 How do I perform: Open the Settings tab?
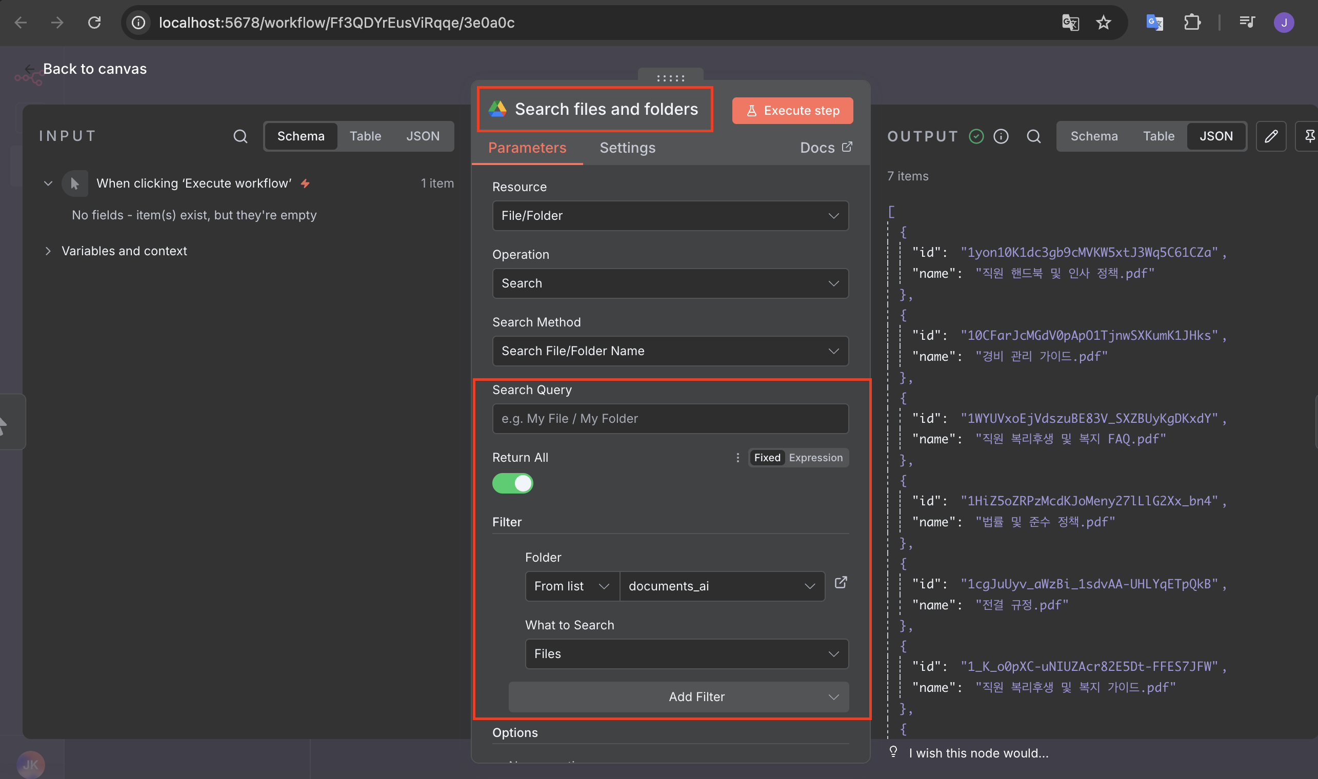(627, 148)
